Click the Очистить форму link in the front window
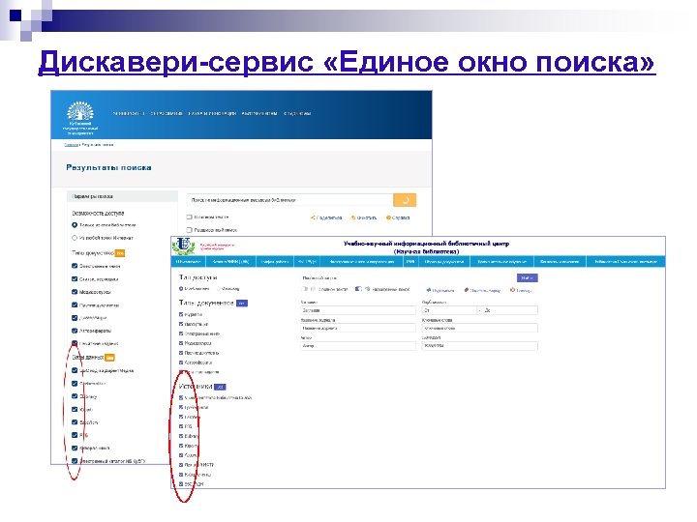 point(482,290)
